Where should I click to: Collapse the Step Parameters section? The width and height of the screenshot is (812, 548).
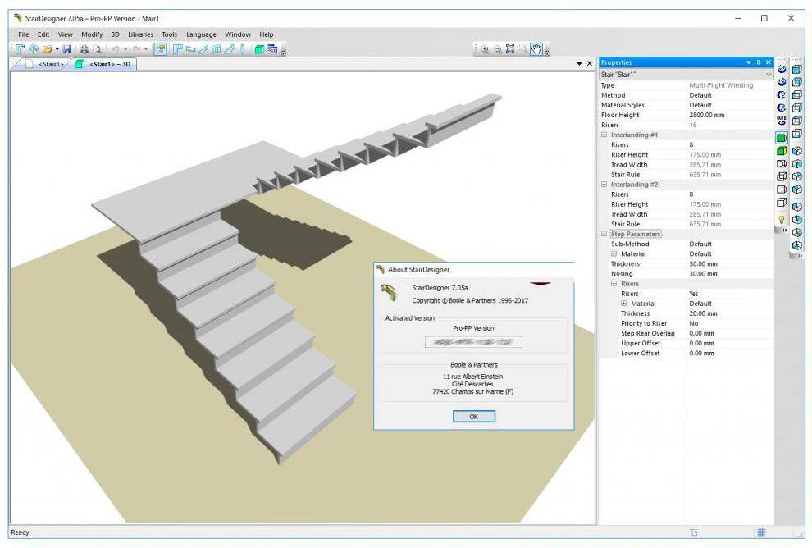point(604,234)
